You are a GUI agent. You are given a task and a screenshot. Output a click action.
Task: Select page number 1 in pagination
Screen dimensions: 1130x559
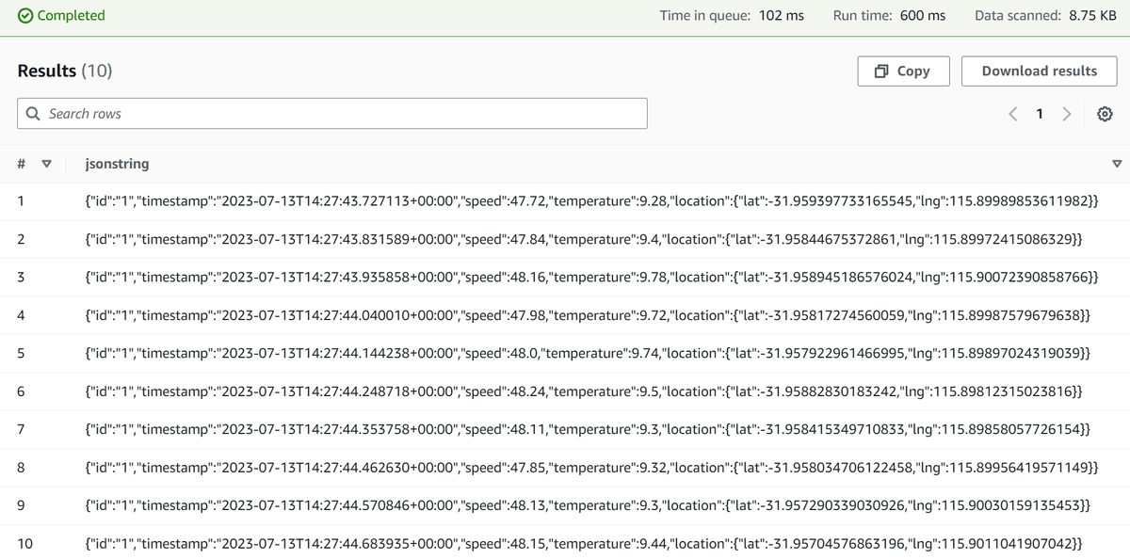coord(1040,113)
